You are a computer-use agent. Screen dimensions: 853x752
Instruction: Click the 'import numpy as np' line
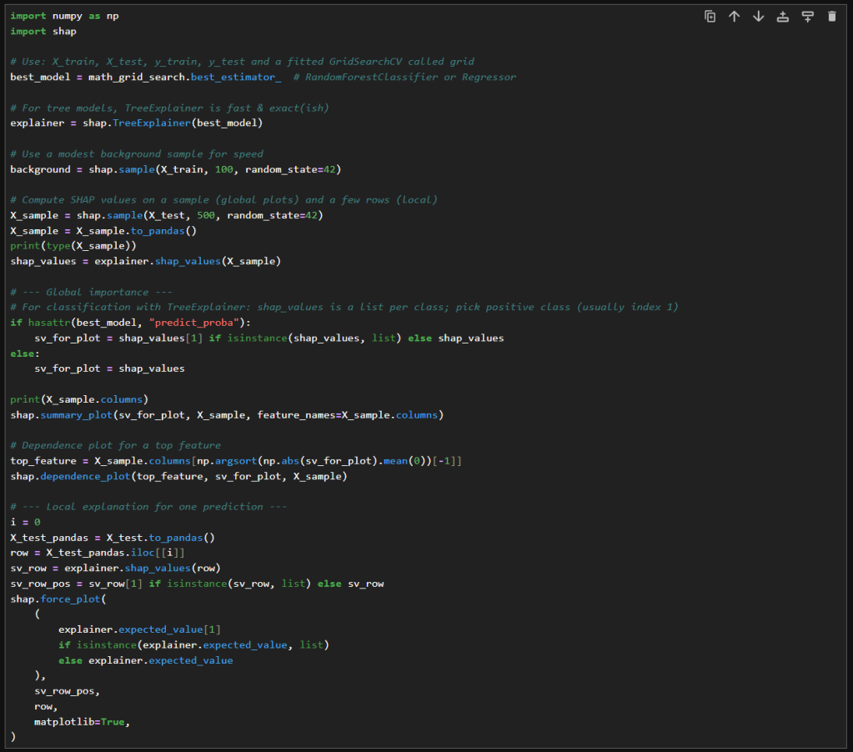tap(64, 16)
